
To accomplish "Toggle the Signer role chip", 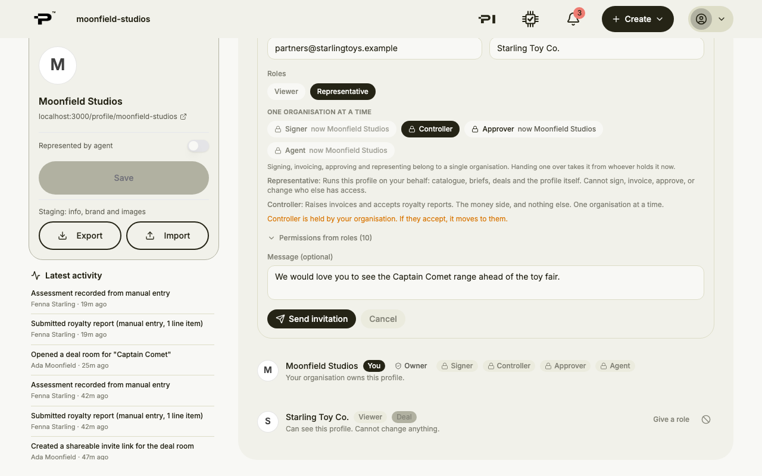I will click(x=332, y=129).
